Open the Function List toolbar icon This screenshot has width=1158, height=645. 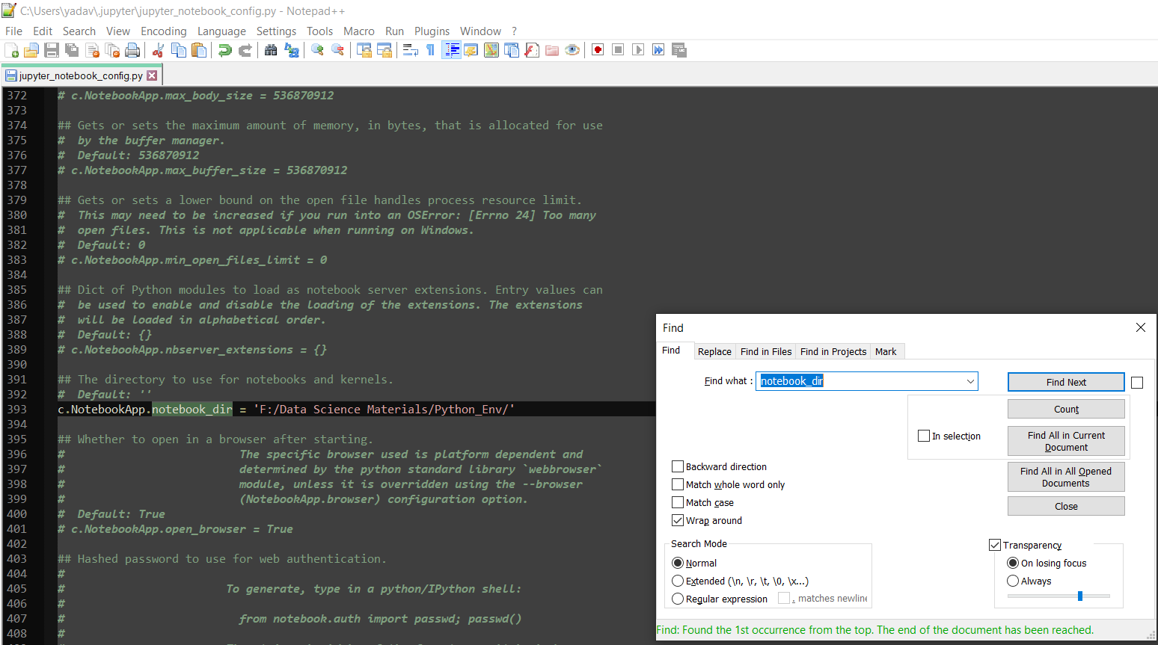[x=532, y=50]
